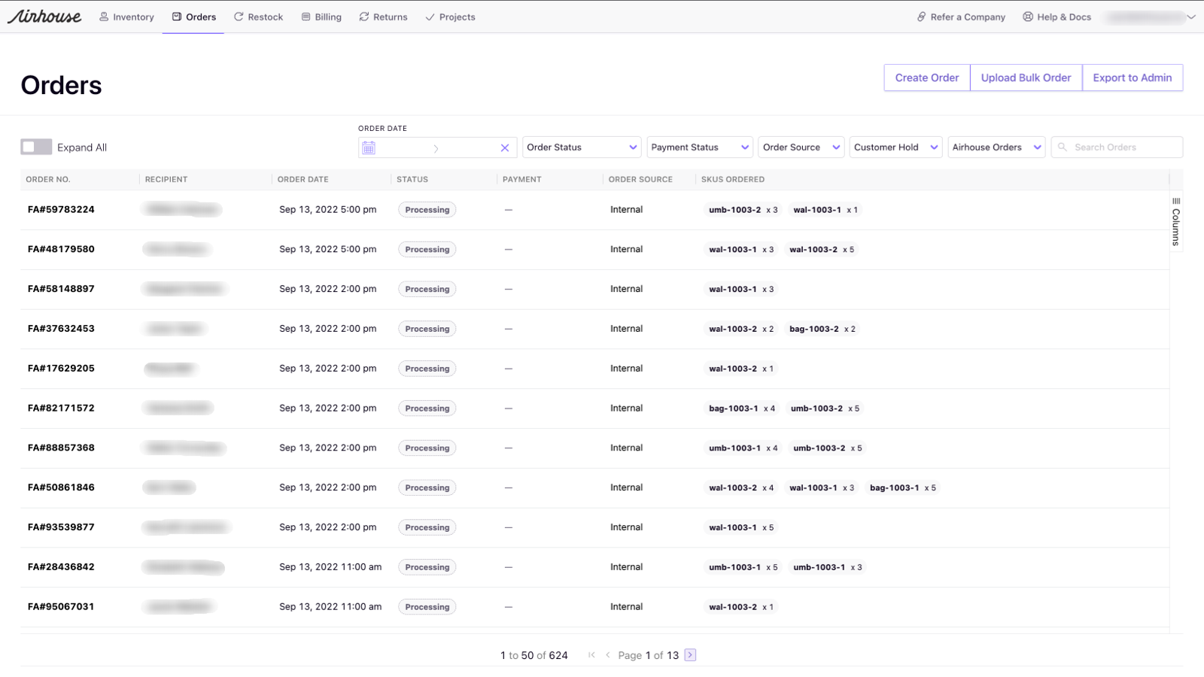The height and width of the screenshot is (677, 1204).
Task: Click the Airhouse logo
Action: coord(44,17)
